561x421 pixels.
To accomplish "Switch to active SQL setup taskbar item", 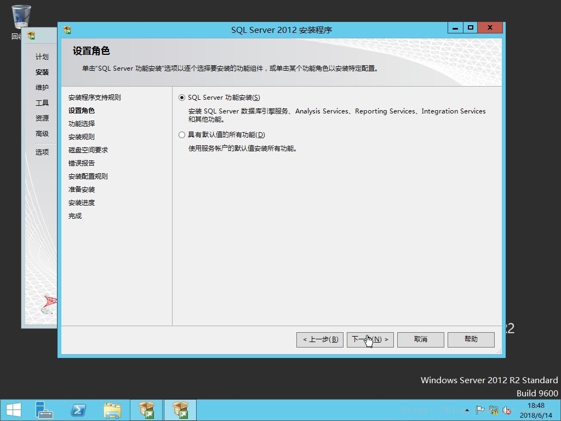I will tap(180, 410).
